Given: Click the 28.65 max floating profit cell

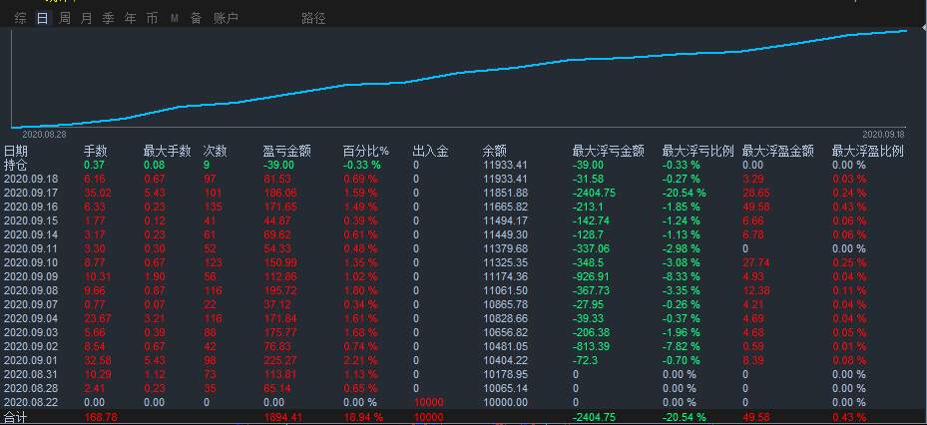Looking at the screenshot, I should [755, 193].
